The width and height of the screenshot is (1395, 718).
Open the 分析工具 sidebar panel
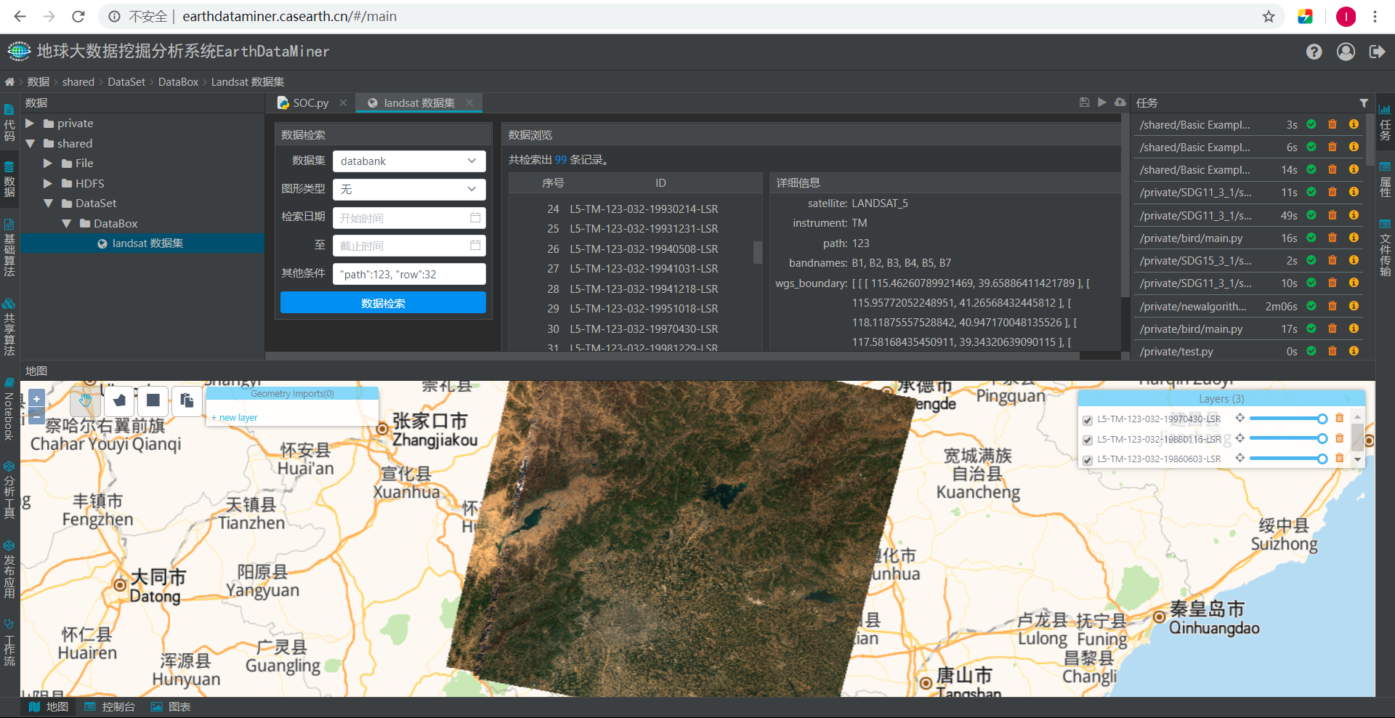coord(9,490)
